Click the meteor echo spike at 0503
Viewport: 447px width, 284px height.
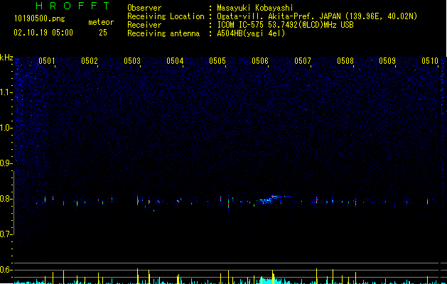click(137, 201)
